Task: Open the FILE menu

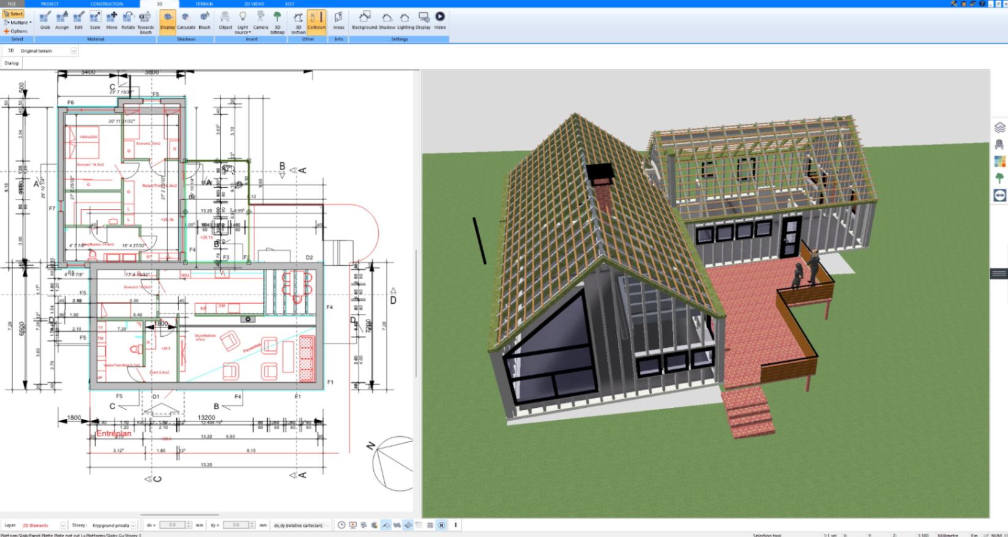Action: (12, 4)
